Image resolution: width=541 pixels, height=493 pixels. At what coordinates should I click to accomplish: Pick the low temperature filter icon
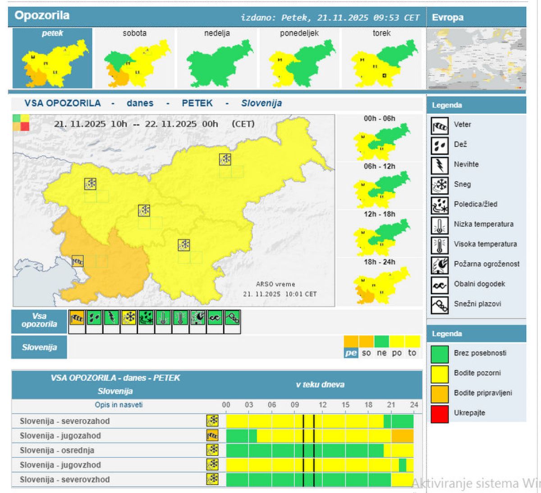point(163,318)
